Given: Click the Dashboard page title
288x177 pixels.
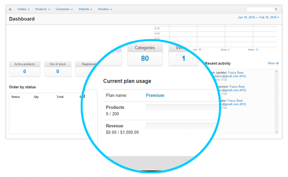Looking at the screenshot, I should [22, 19].
